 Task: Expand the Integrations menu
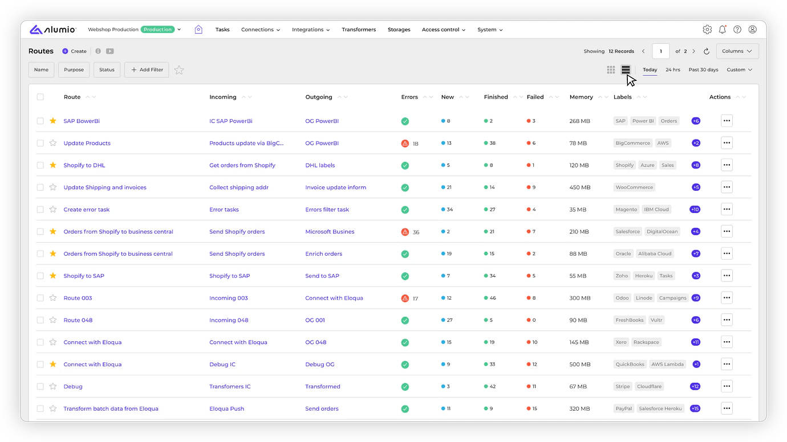click(311, 30)
